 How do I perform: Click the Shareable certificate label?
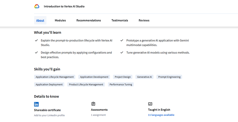(47, 110)
